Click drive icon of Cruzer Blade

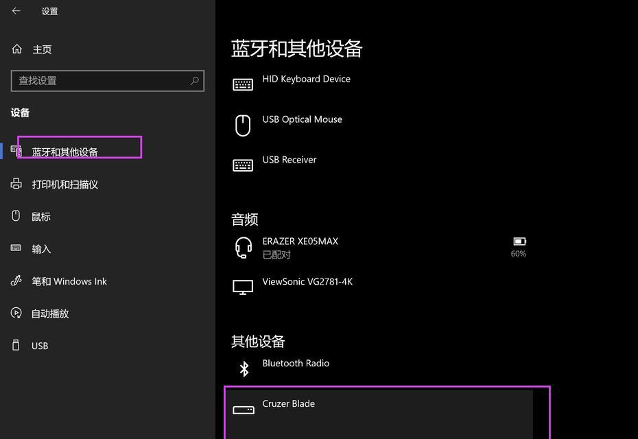244,410
